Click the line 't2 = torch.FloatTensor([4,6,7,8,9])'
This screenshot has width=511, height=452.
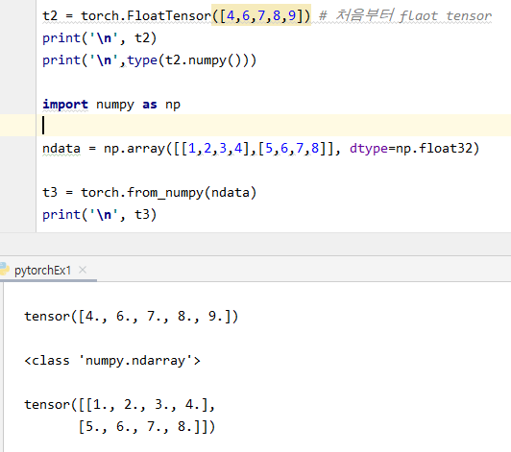[177, 16]
